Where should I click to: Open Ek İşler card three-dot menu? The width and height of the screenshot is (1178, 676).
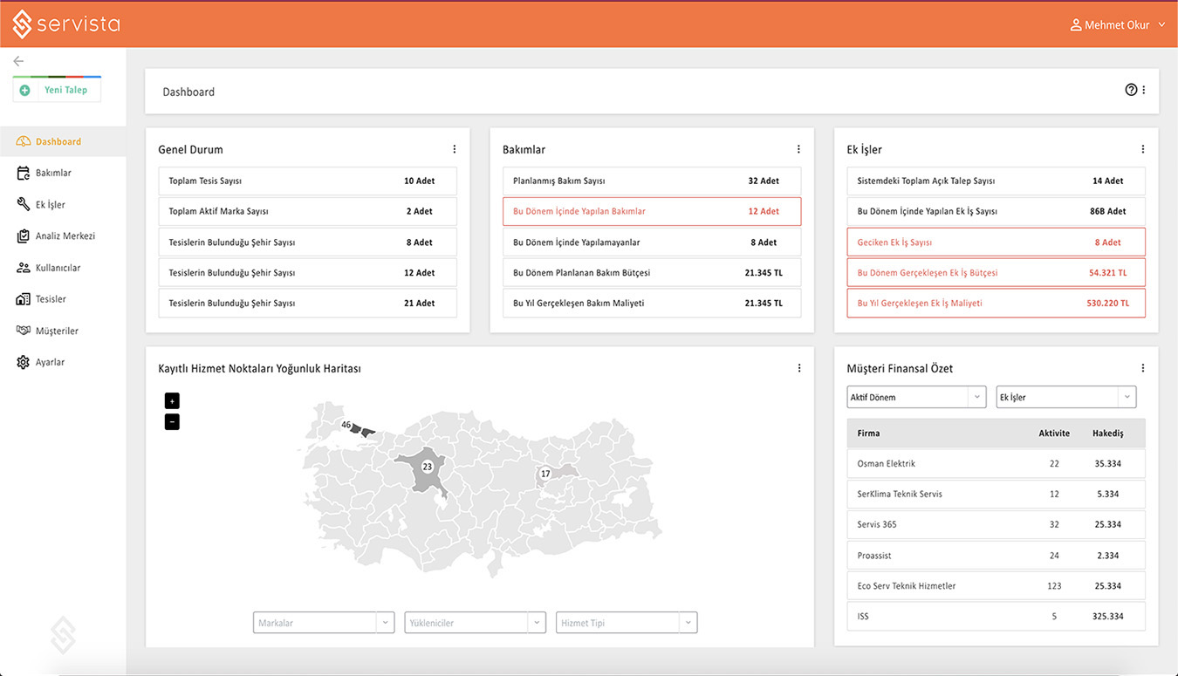pyautogui.click(x=1142, y=149)
